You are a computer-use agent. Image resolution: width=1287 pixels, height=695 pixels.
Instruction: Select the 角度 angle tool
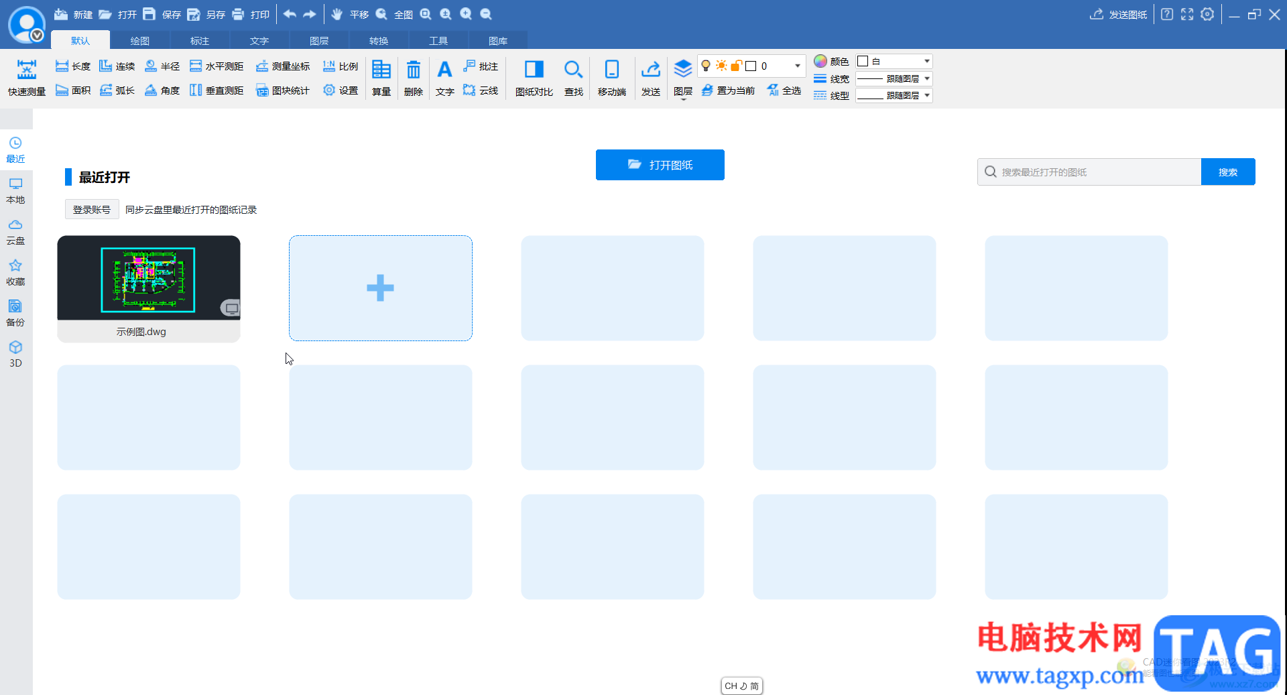pos(162,90)
